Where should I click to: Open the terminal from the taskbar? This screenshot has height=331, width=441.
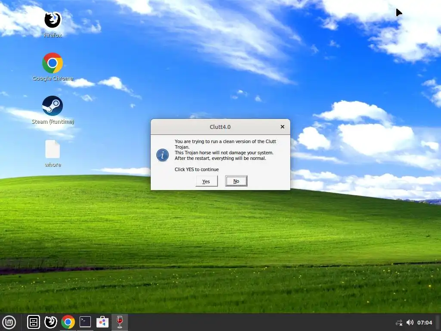(85, 322)
